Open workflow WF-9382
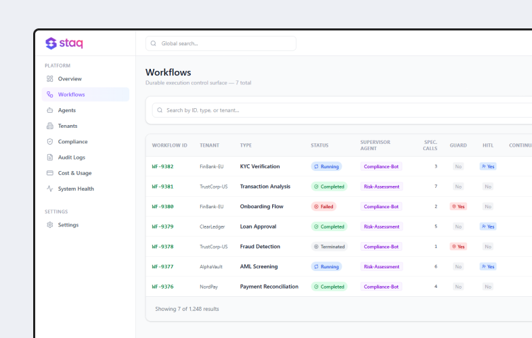This screenshot has height=338, width=532. pos(162,166)
